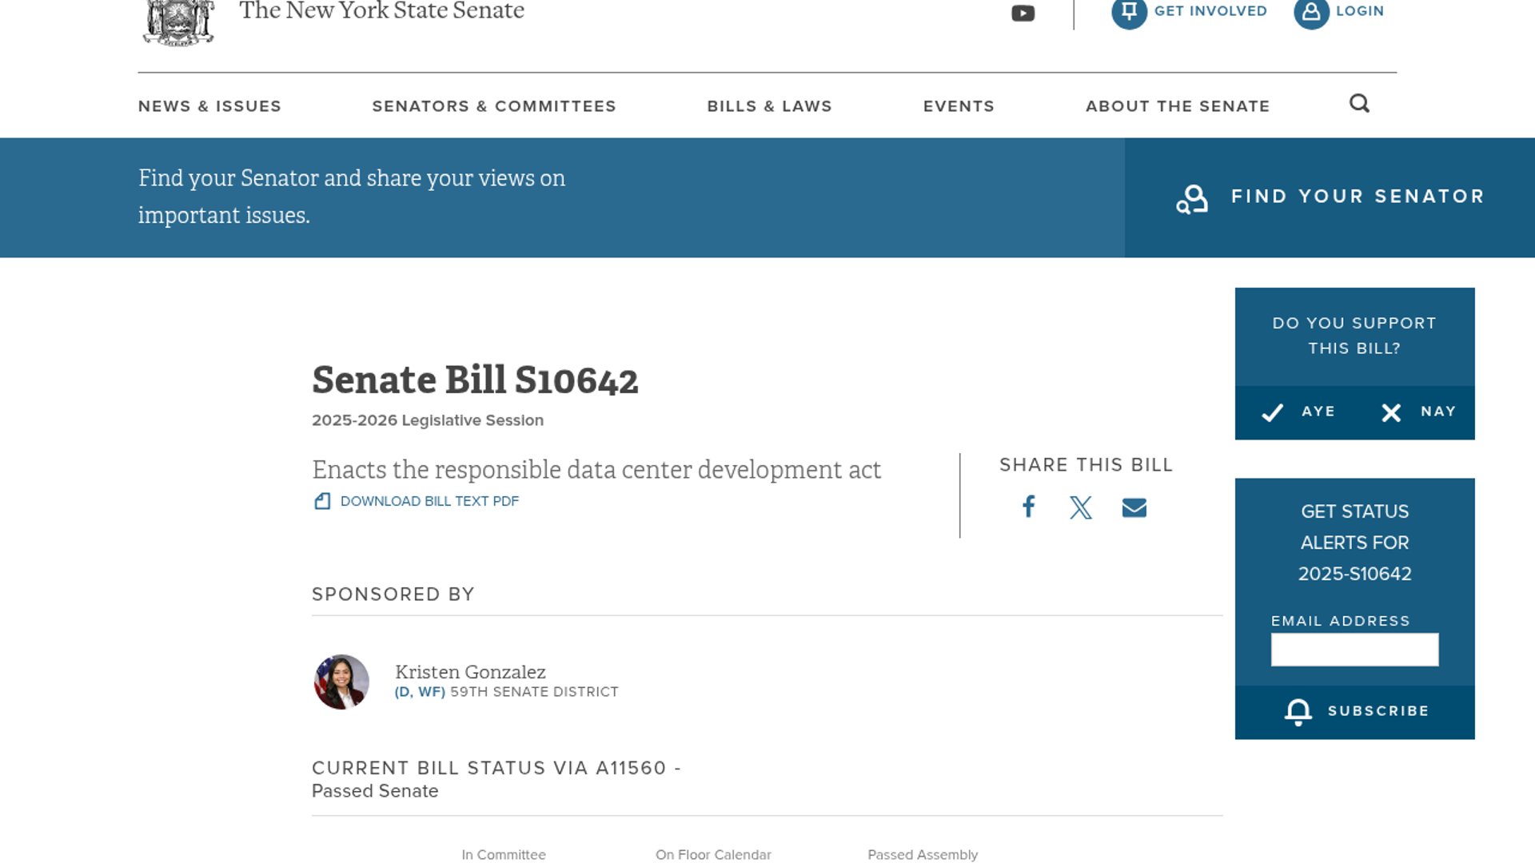The width and height of the screenshot is (1535, 863).
Task: Click the bill summary about data center act
Action: pos(596,470)
